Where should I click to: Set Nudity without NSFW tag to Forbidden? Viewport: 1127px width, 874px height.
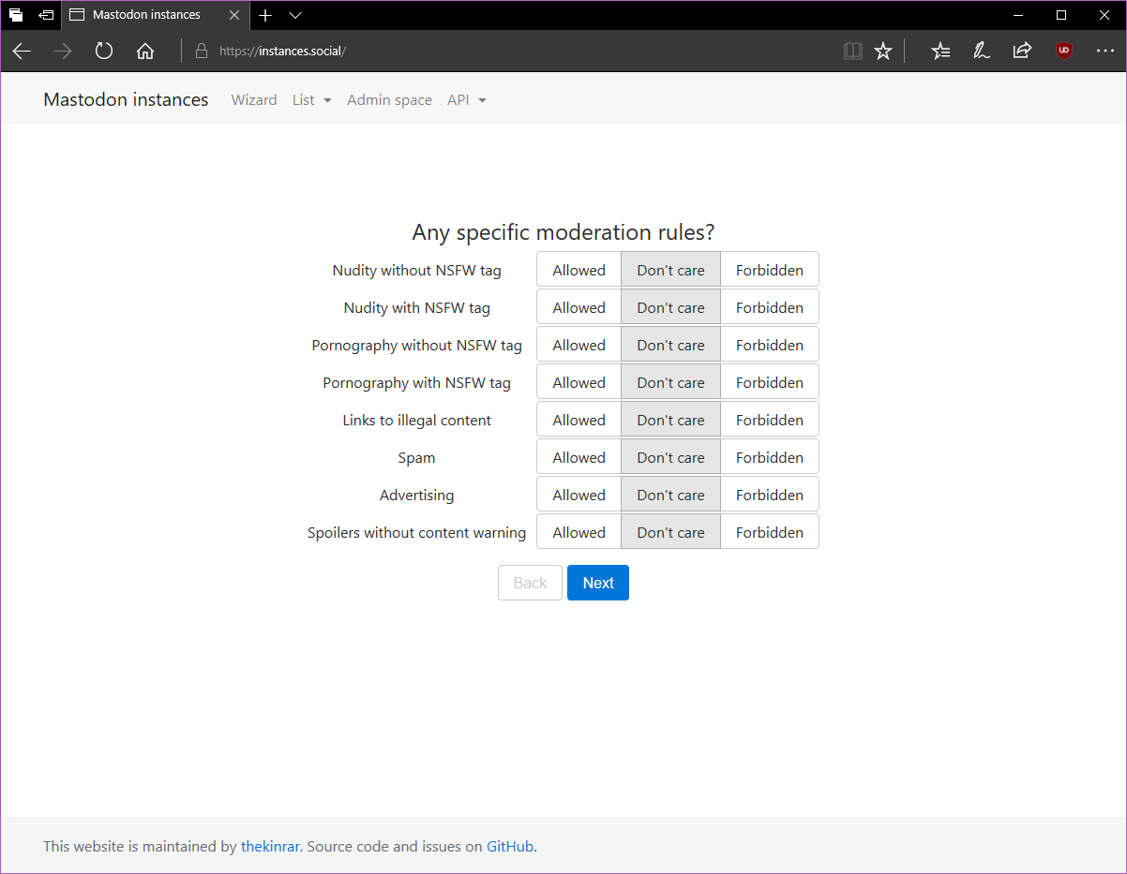click(x=770, y=270)
